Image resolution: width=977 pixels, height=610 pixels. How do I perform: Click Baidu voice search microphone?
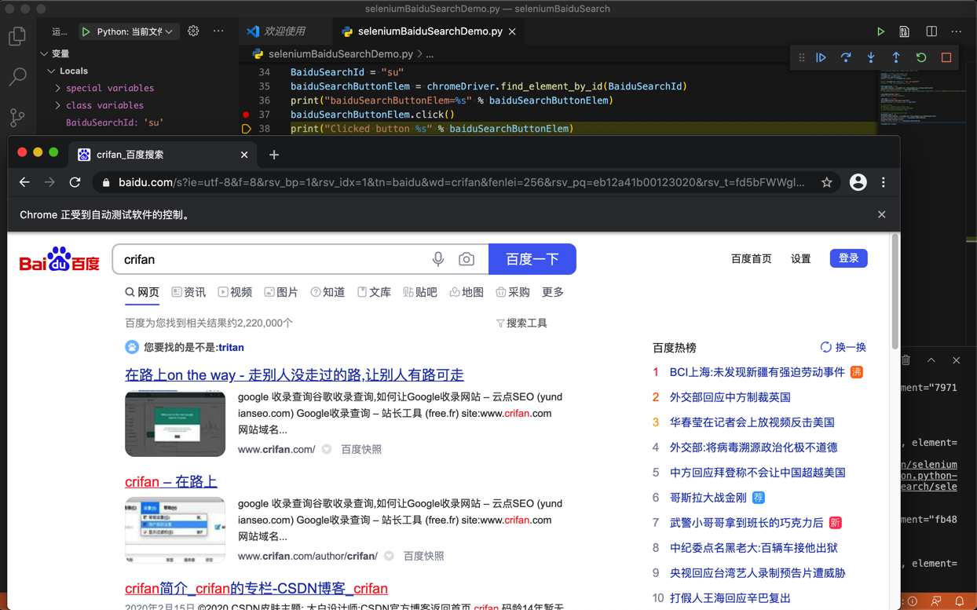pyautogui.click(x=438, y=259)
